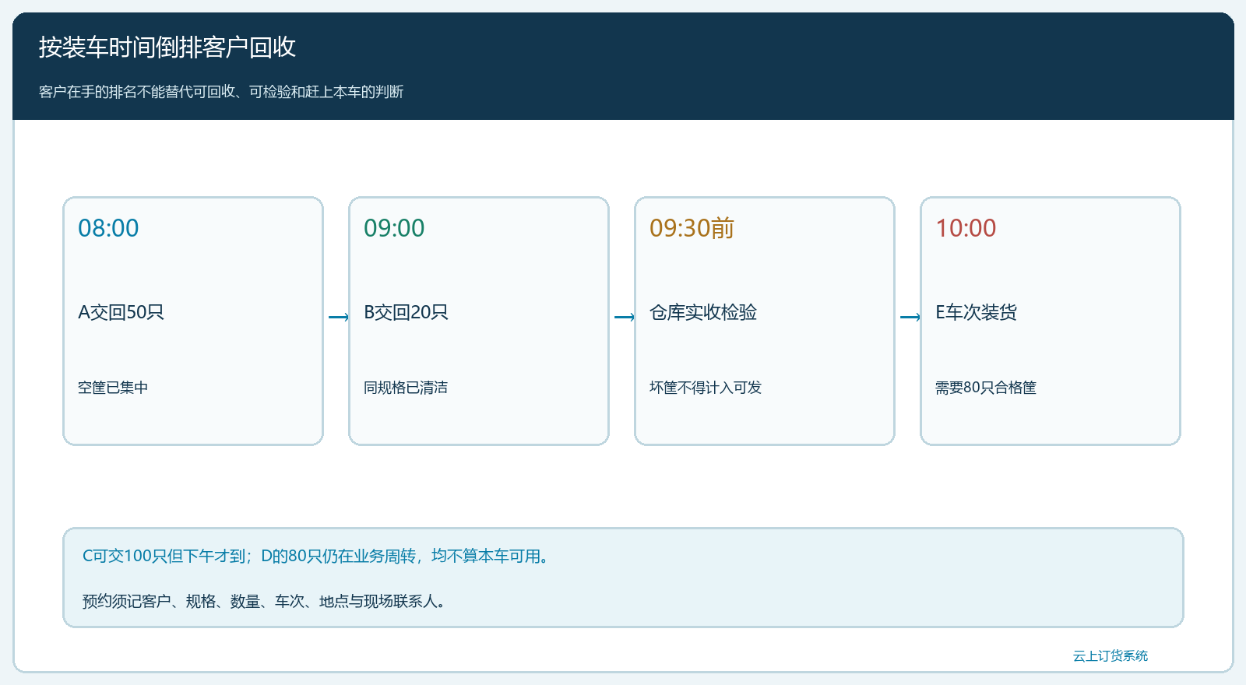The width and height of the screenshot is (1246, 685).
Task: Click the note 需要80只合格筐
Action: pos(986,388)
